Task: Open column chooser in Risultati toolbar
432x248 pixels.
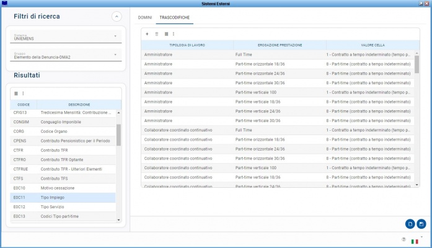Action: click(16, 93)
